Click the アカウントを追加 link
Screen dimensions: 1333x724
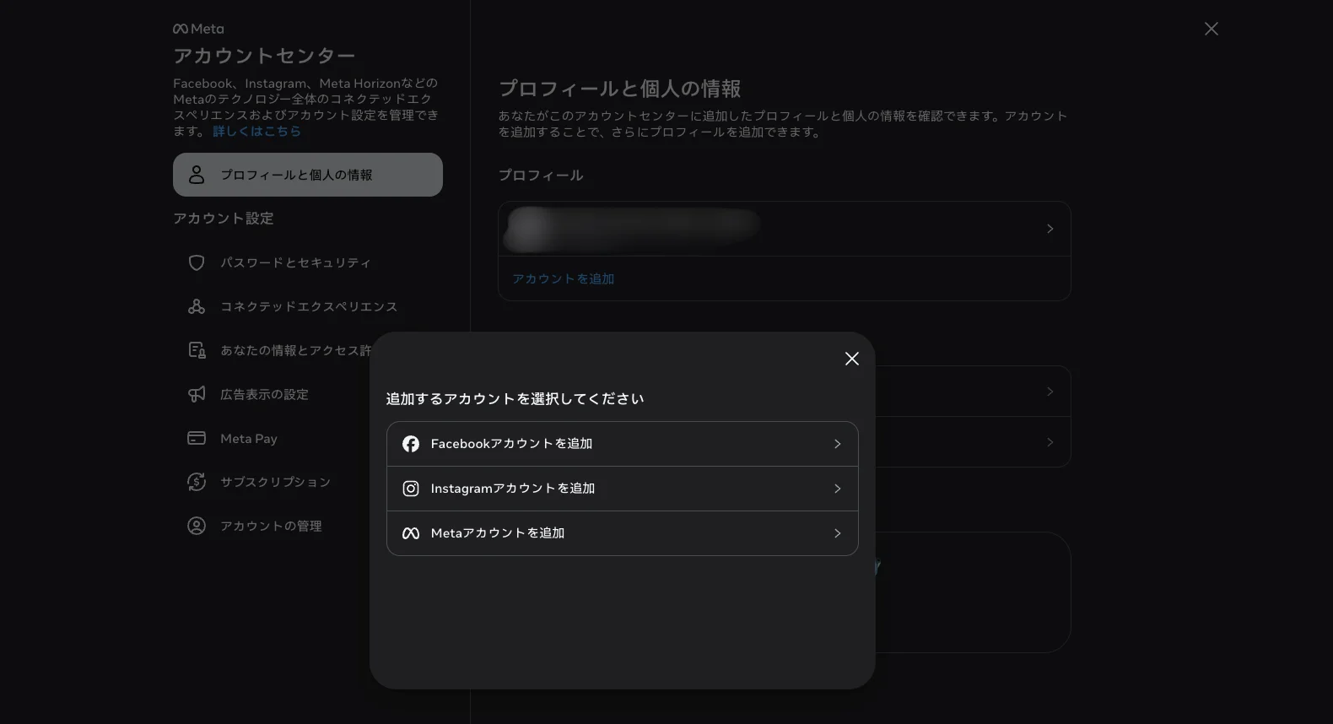[x=563, y=278]
